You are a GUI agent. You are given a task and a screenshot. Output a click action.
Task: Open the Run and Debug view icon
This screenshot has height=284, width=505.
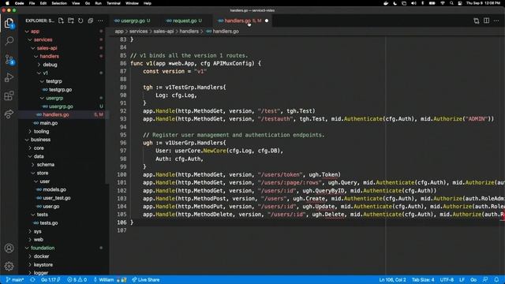[x=9, y=77]
